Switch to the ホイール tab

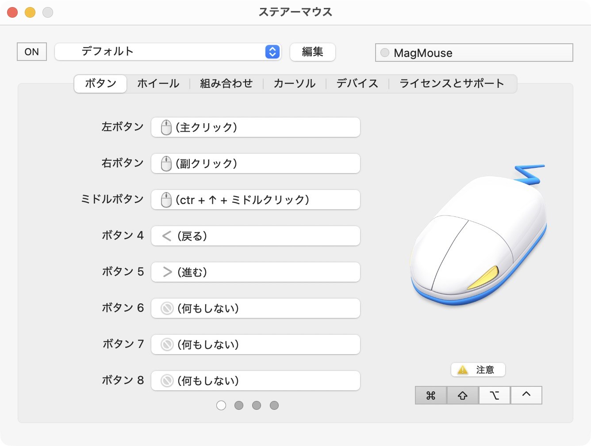point(158,83)
